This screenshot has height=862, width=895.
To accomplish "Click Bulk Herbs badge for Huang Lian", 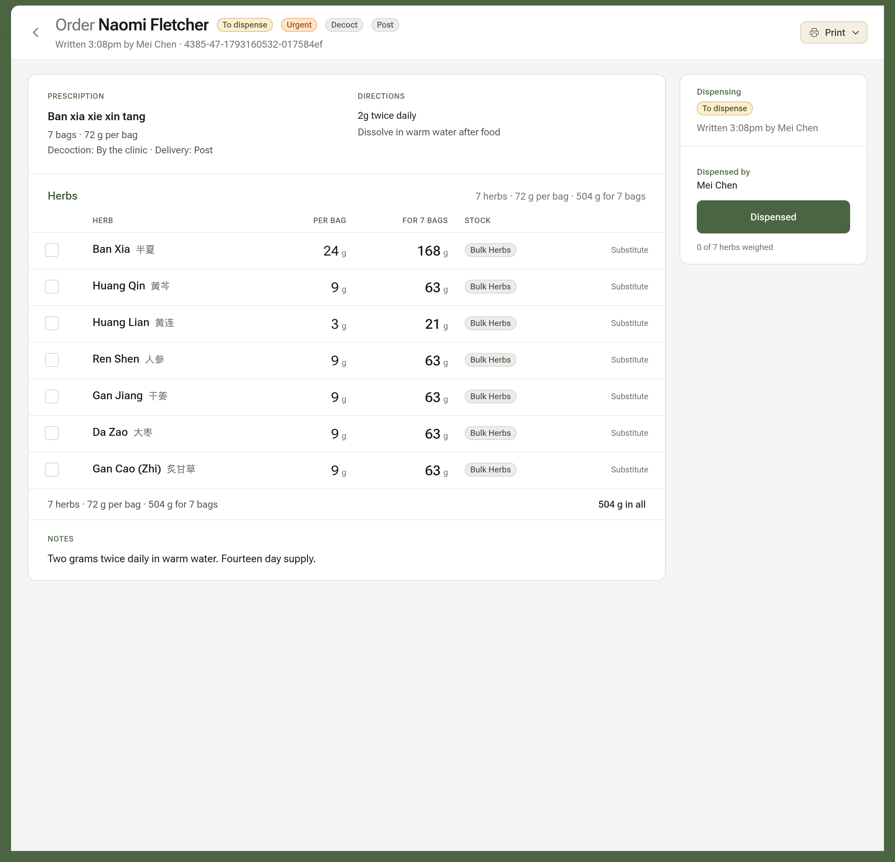I will [490, 323].
